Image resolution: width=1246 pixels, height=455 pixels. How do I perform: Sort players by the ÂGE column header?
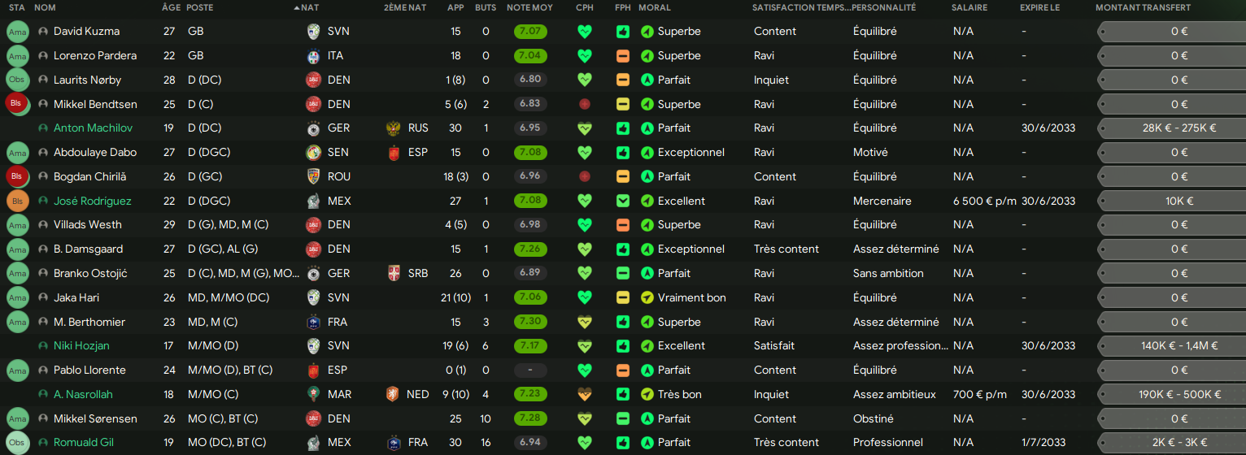171,7
